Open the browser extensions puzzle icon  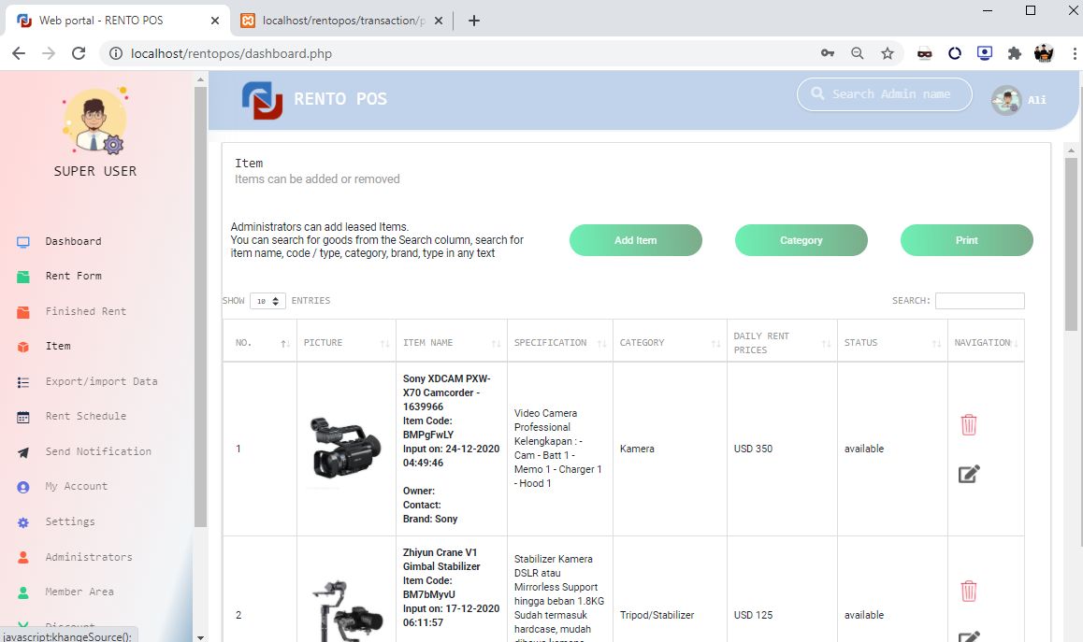pos(1014,53)
